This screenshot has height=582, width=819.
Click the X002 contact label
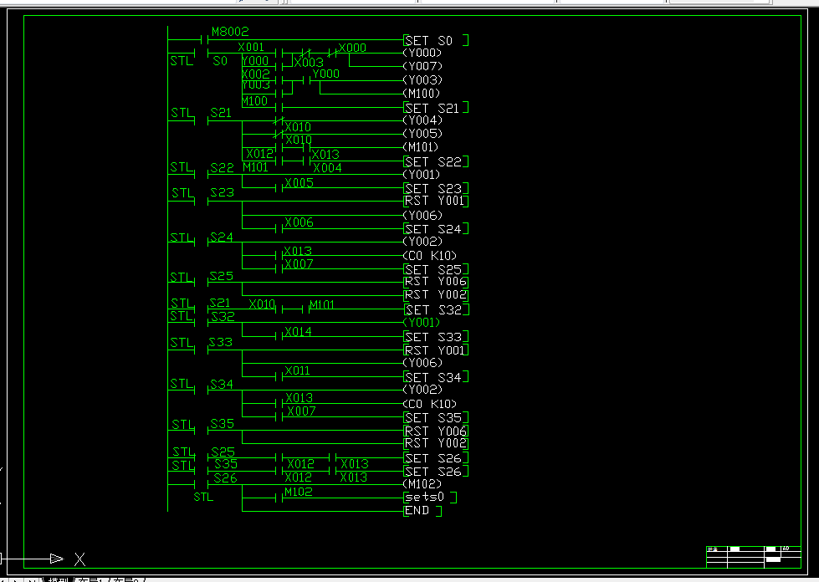coord(255,74)
